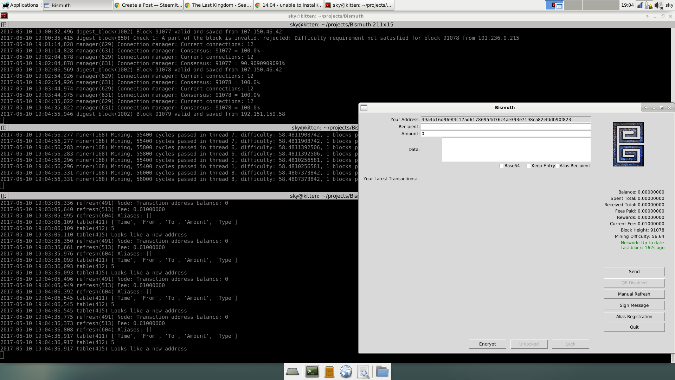Open the terminal emulator from the dock

[312, 372]
